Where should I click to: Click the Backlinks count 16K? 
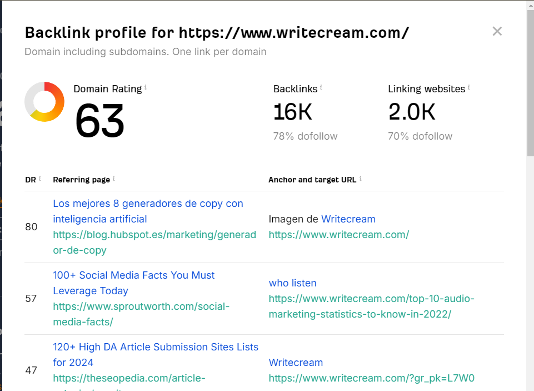coord(292,112)
